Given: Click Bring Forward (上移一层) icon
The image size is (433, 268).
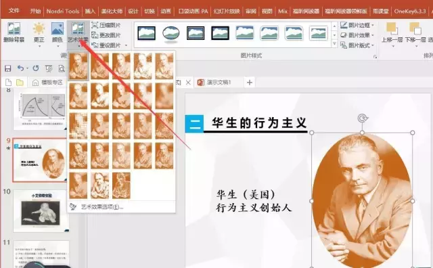Looking at the screenshot, I should 392,28.
